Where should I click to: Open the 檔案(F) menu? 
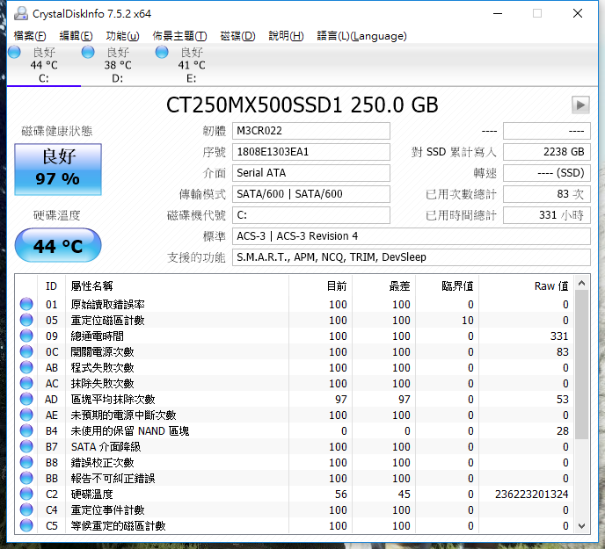(30, 36)
